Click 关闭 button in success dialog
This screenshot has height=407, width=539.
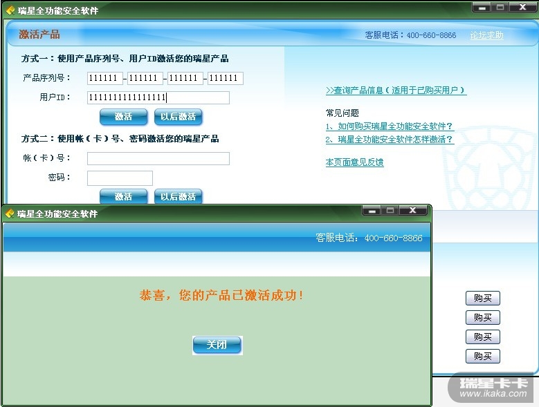click(217, 345)
